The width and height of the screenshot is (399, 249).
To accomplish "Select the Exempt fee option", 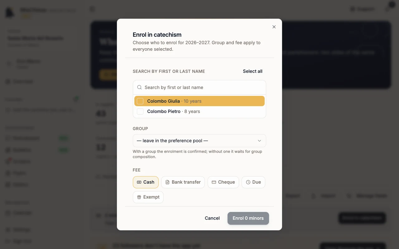I will (148, 197).
